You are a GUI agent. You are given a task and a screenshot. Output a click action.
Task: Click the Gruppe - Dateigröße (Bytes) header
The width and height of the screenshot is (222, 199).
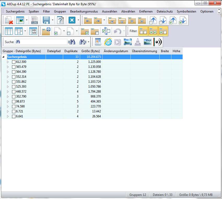(23, 51)
